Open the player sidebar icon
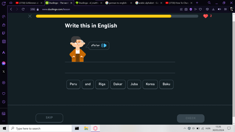Image resolution: width=235 pixels, height=132 pixels. (4, 82)
